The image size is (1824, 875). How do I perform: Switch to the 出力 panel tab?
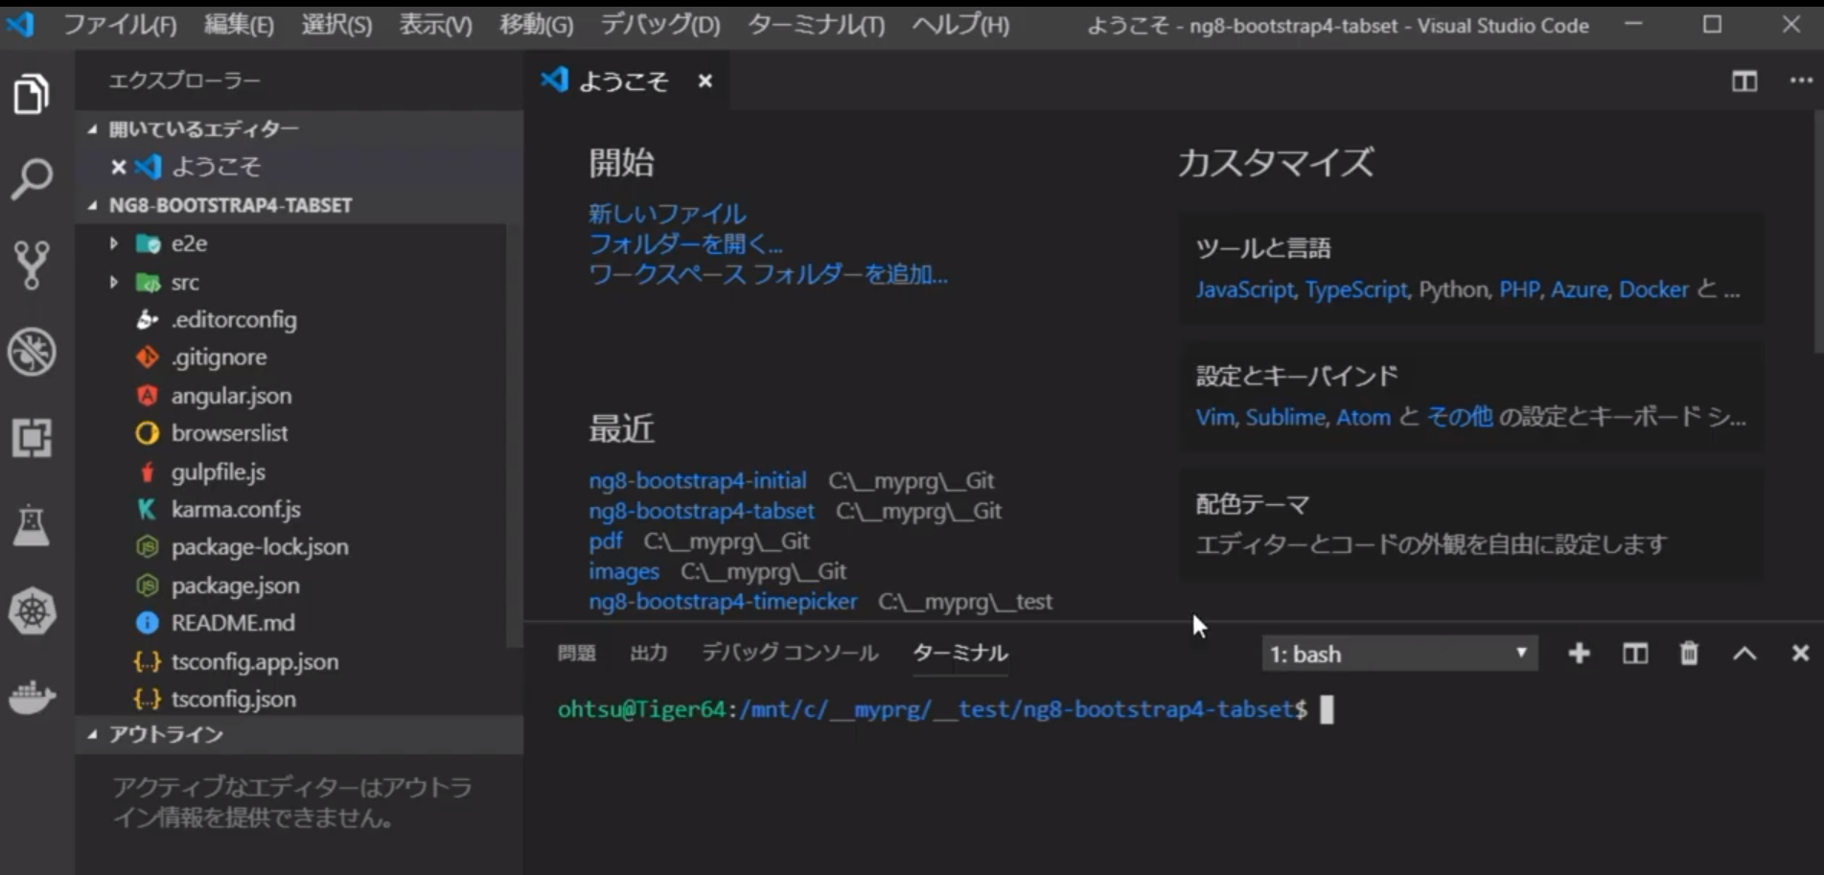(x=648, y=654)
